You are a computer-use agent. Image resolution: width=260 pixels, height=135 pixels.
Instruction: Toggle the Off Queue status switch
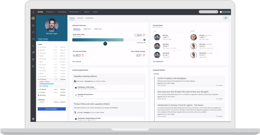(221, 12)
